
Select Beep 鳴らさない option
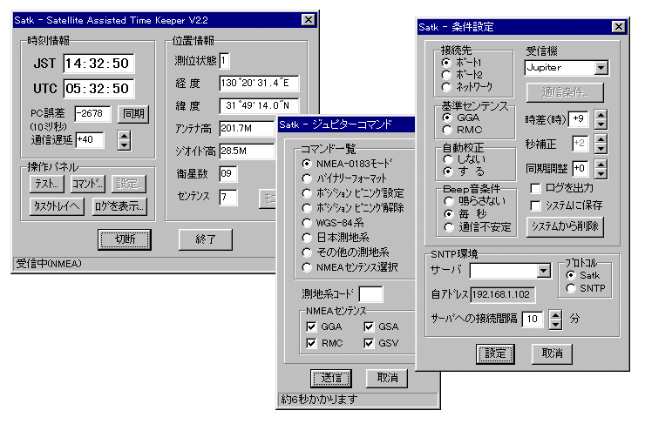point(449,201)
